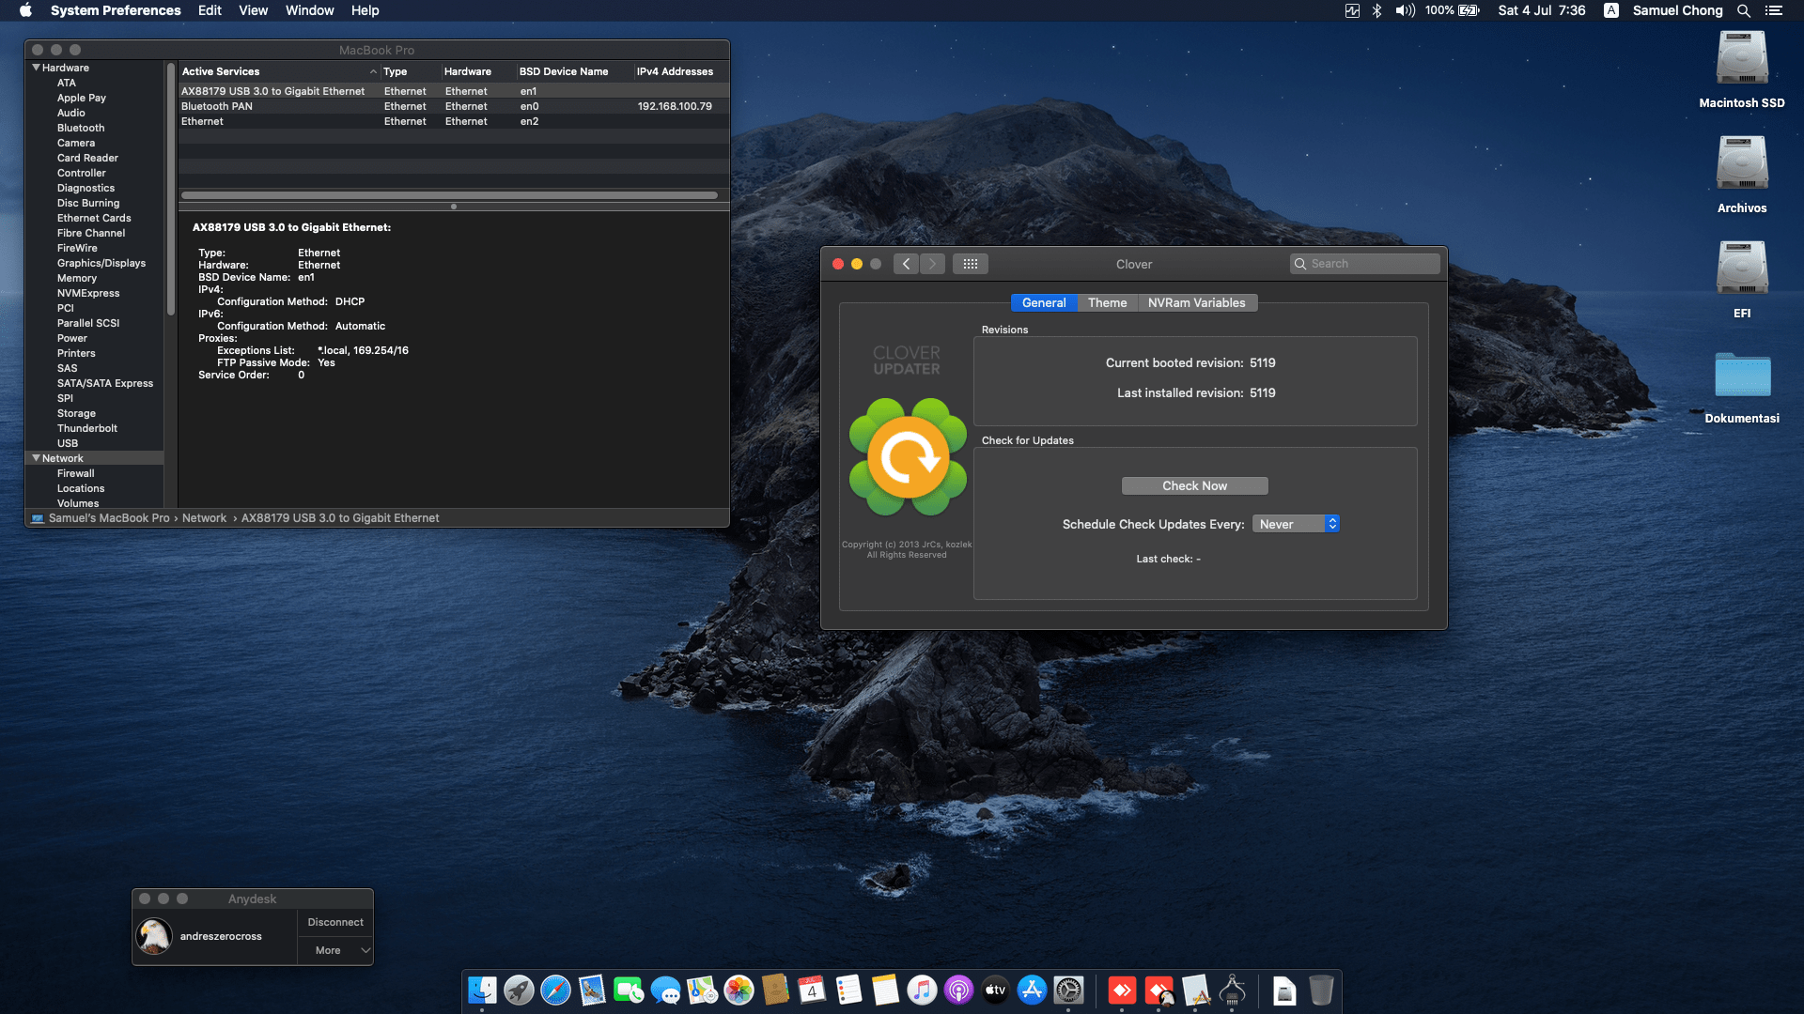Image resolution: width=1804 pixels, height=1014 pixels.
Task: Launch App Store from the Dock
Action: click(x=1032, y=991)
